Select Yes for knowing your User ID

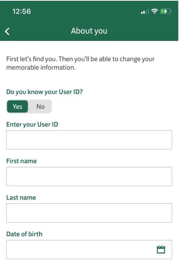(18, 106)
